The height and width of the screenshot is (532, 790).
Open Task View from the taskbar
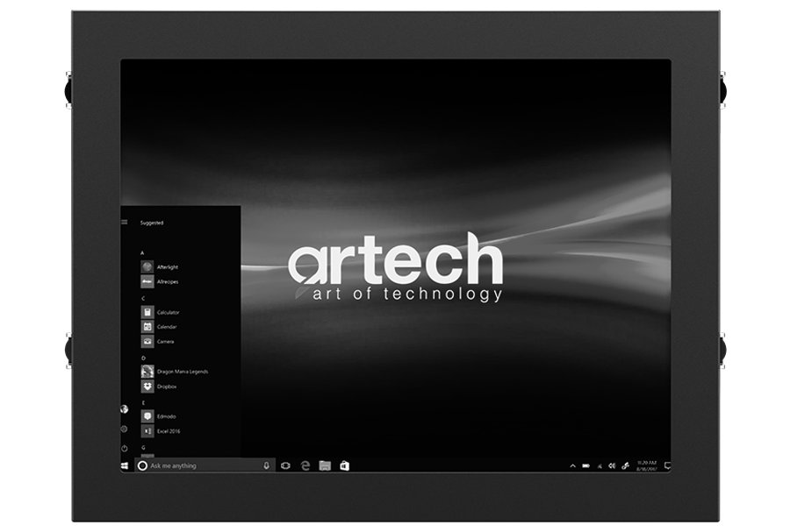tap(285, 466)
